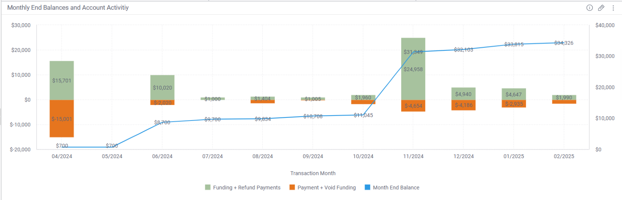
Task: Click the $34,326 balance line point
Action: tap(564, 43)
